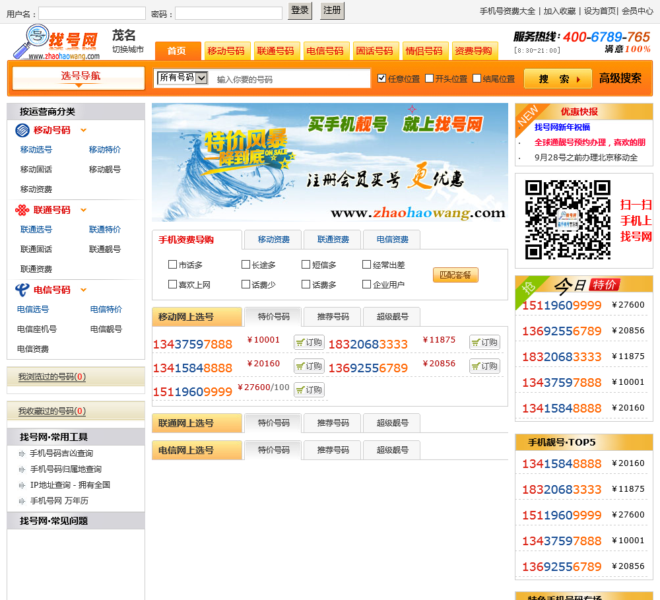The height and width of the screenshot is (600, 660).
Task: Click bullet icon beside 手机号码吉凶查询
Action: tap(22, 453)
